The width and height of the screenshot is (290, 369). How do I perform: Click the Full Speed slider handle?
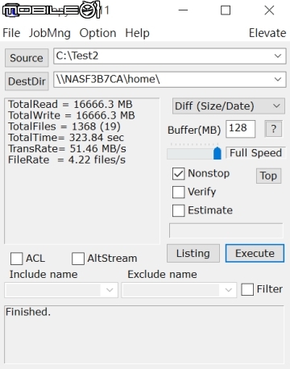(217, 153)
